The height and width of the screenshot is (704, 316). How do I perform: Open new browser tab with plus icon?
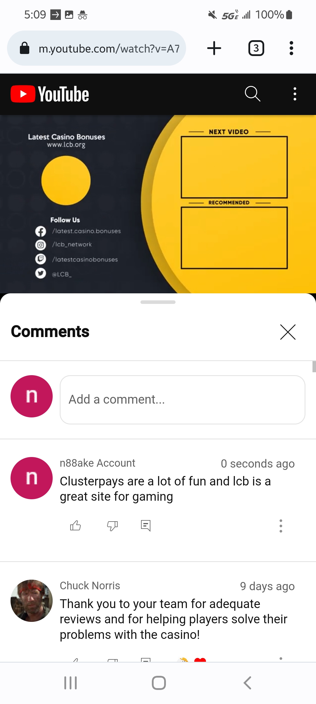tap(214, 48)
